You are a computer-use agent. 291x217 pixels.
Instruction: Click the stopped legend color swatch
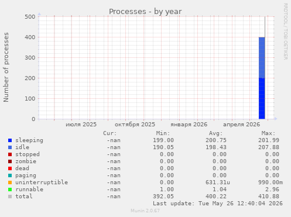point(10,154)
